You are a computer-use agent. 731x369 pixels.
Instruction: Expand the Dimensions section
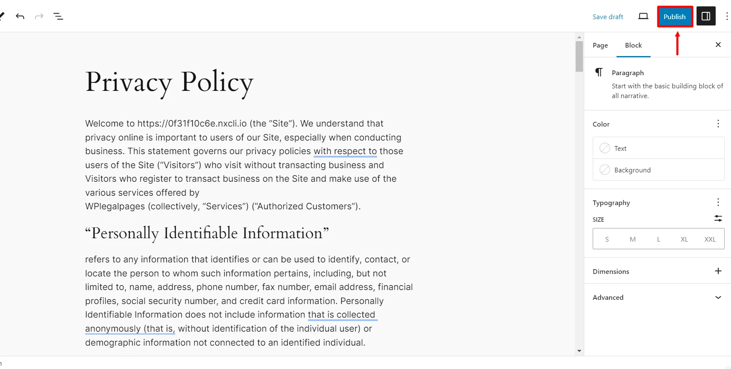point(718,271)
